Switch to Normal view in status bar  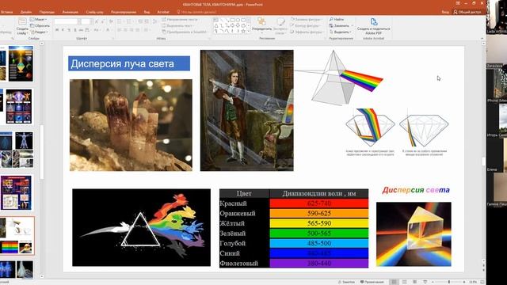click(394, 282)
